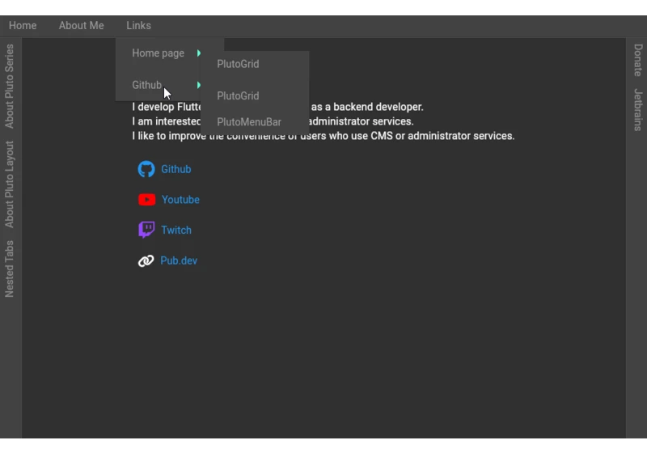This screenshot has height=453, width=647.
Task: Switch to About Pluto Layout side tab
Action: (10, 184)
